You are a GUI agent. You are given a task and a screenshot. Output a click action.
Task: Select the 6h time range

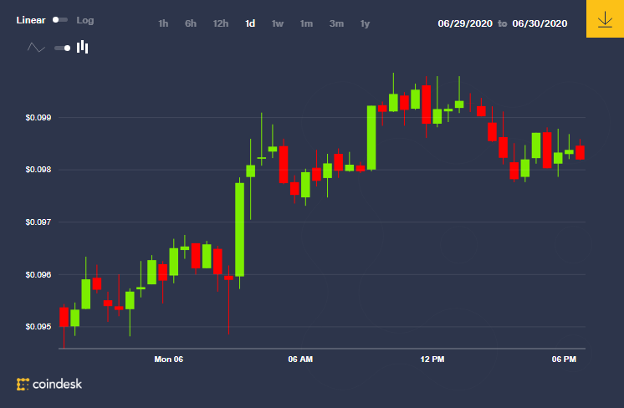[191, 23]
